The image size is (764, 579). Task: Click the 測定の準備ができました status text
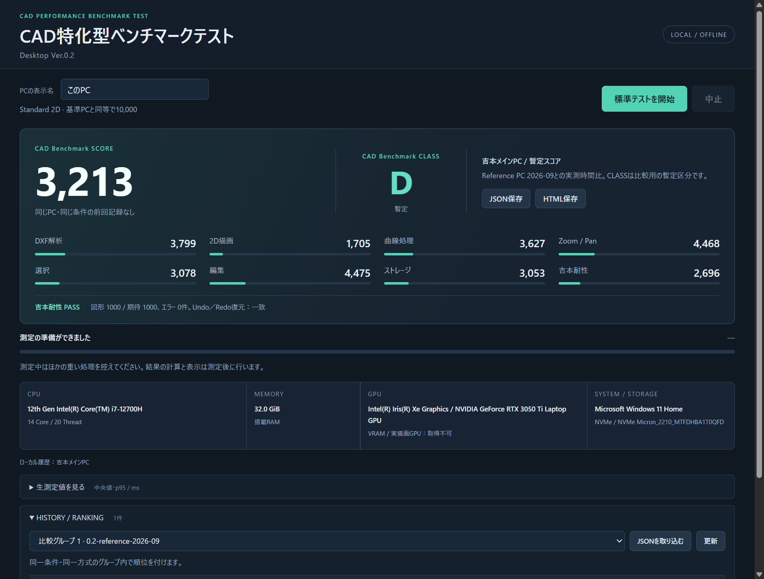coord(55,338)
